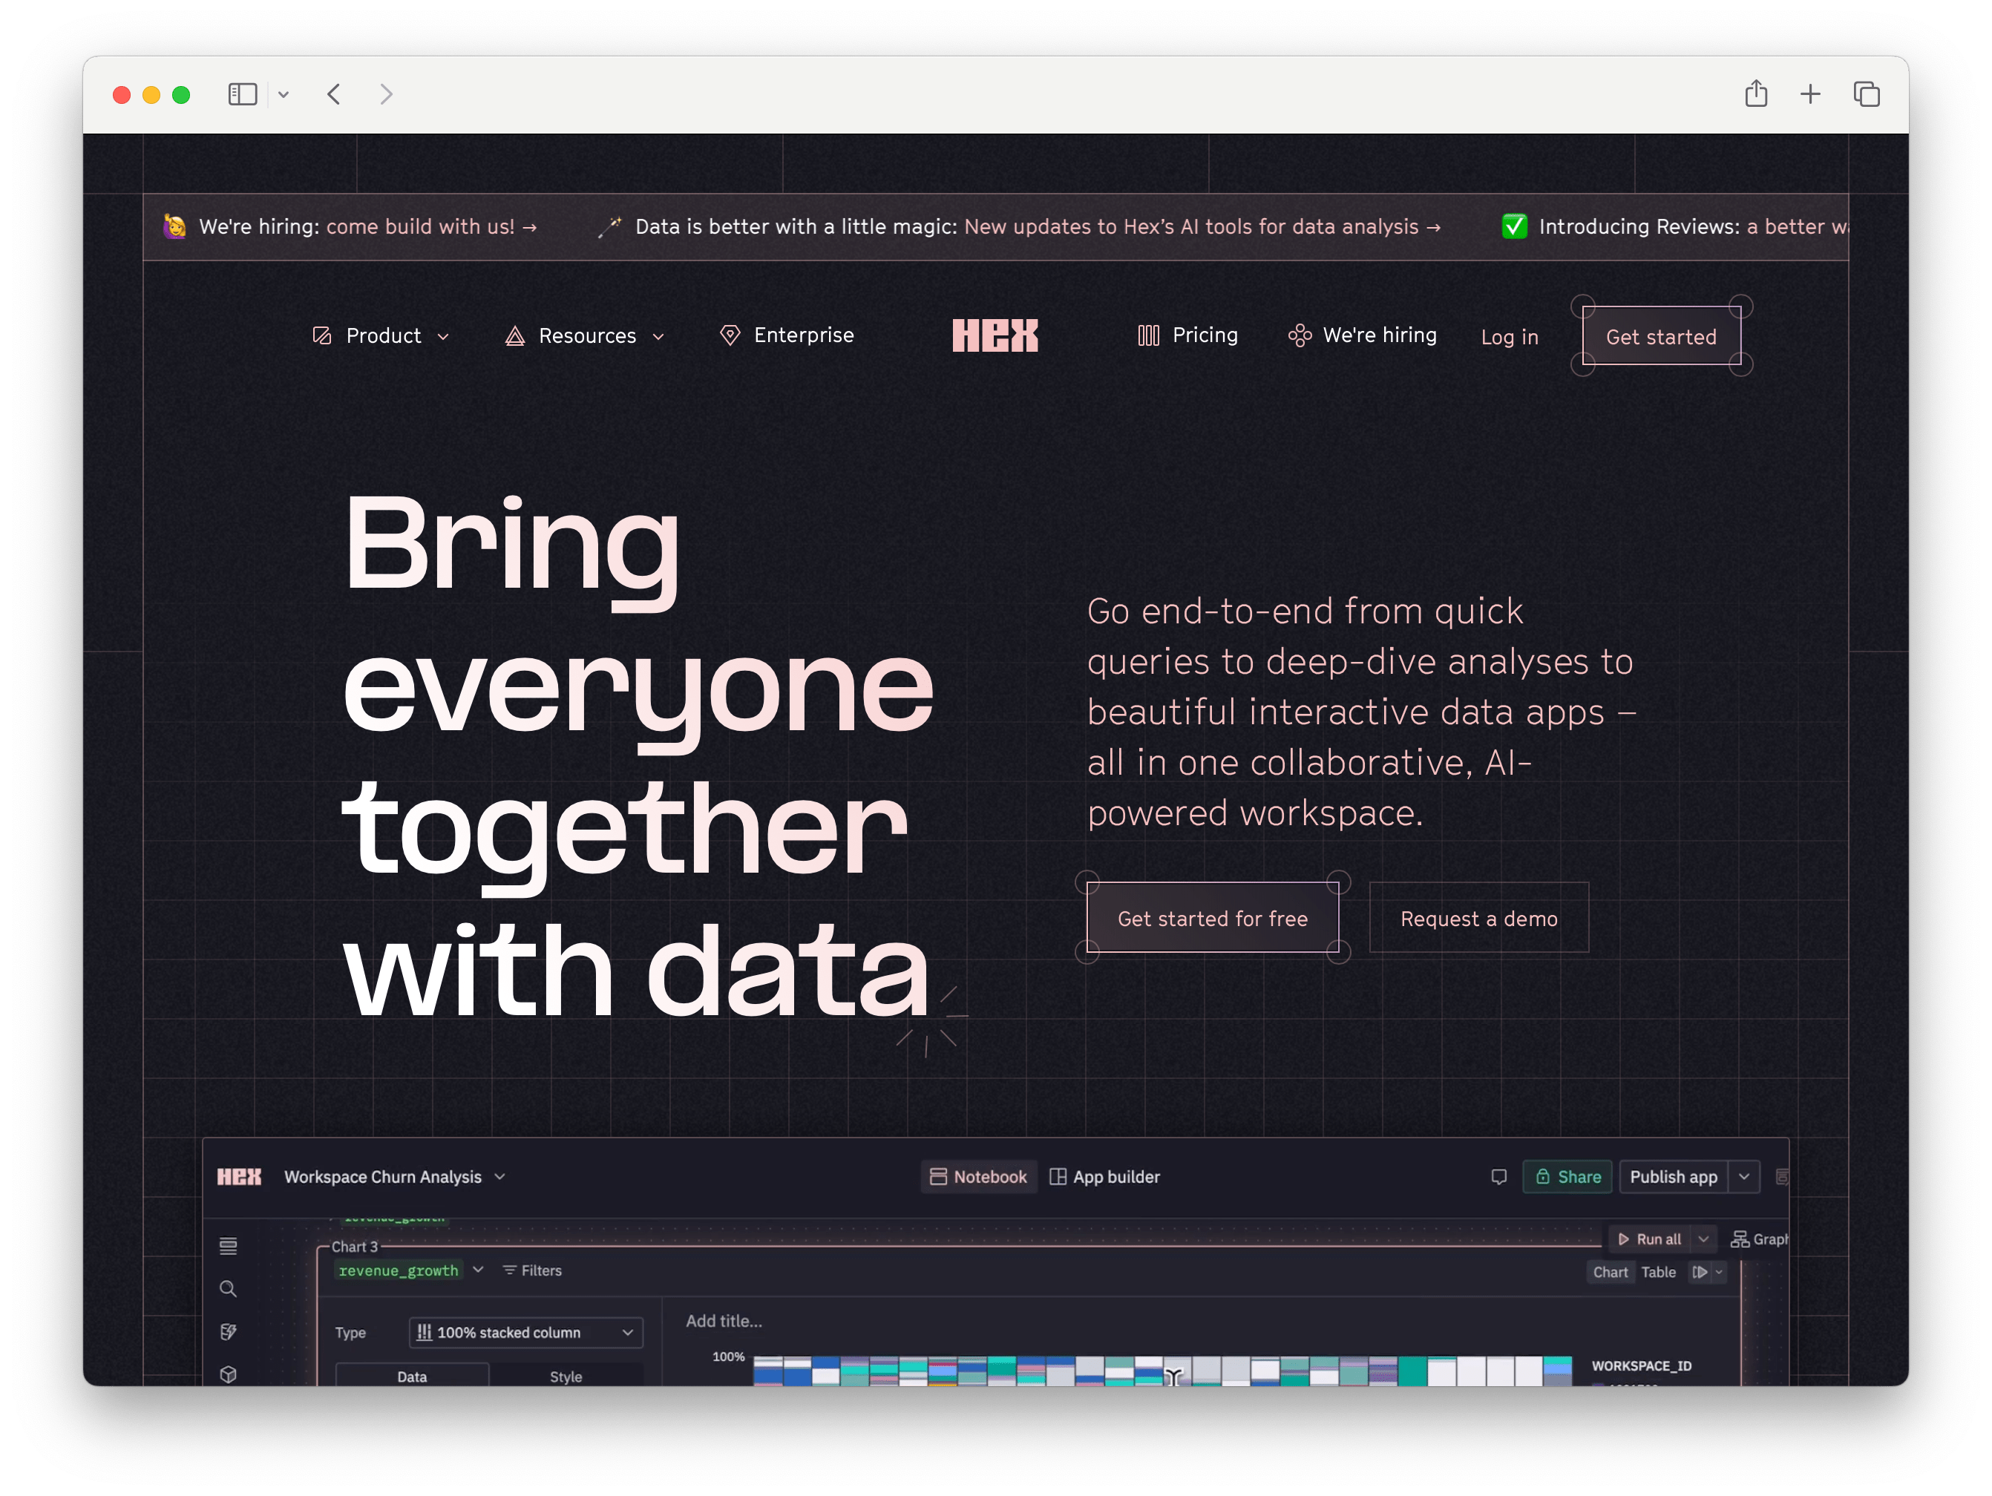Screen dimensions: 1992x1496
Task: Open the '100% stacked column' type dropdown
Action: tap(526, 1333)
